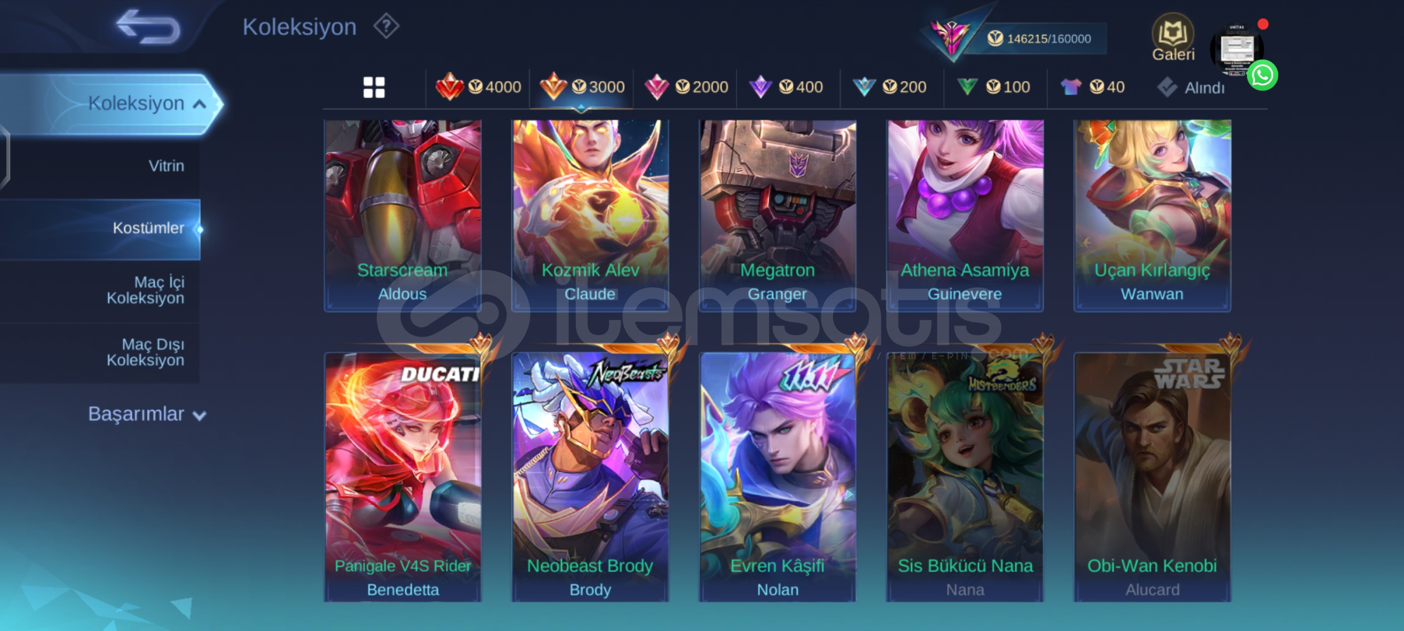Toggle the Alındı owned filter
Viewport: 1404px width, 631px height.
coord(1190,88)
